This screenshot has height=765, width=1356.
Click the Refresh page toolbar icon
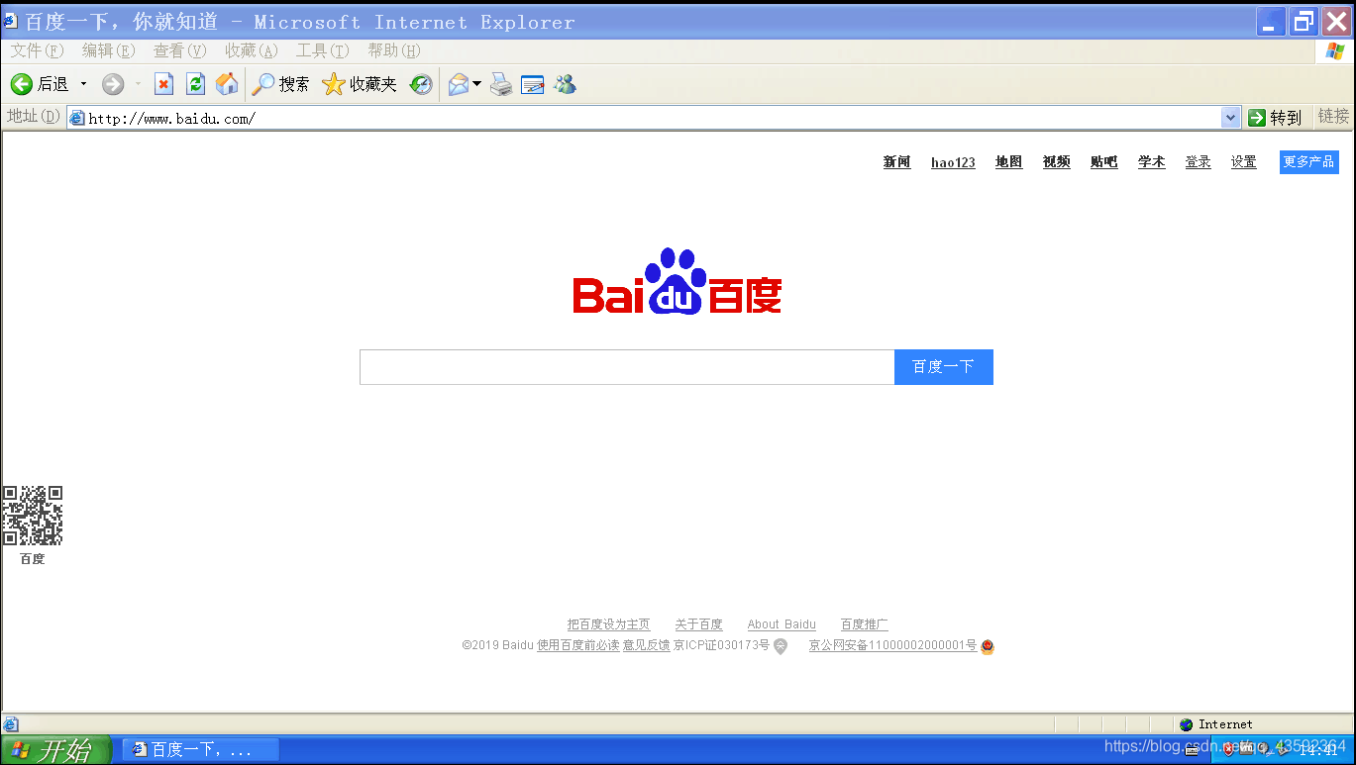tap(196, 85)
